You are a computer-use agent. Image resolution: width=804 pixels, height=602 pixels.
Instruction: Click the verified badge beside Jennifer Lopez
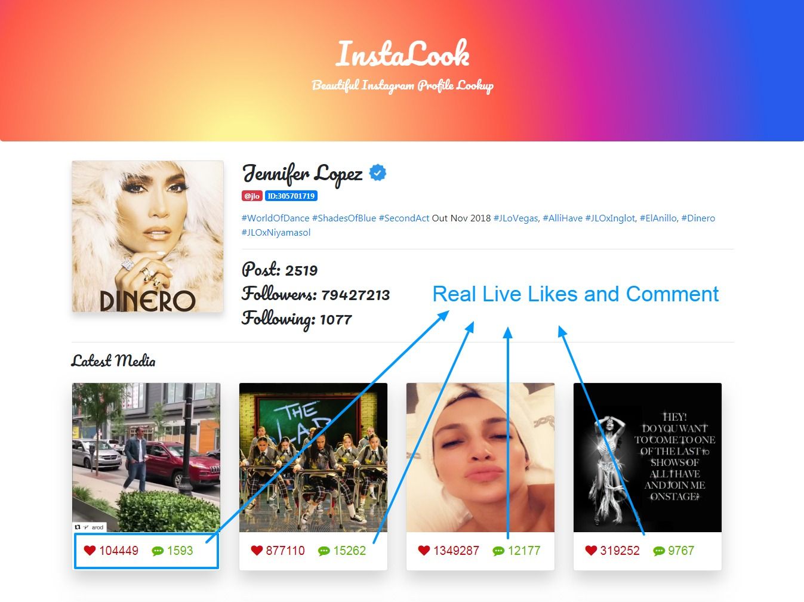[x=377, y=173]
